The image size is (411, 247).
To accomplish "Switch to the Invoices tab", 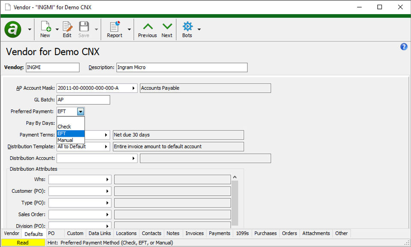I will [194, 233].
